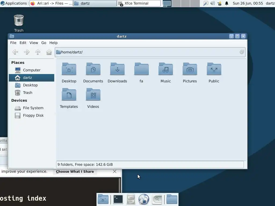Open the Help menu
275x206 pixels.
pyautogui.click(x=53, y=43)
